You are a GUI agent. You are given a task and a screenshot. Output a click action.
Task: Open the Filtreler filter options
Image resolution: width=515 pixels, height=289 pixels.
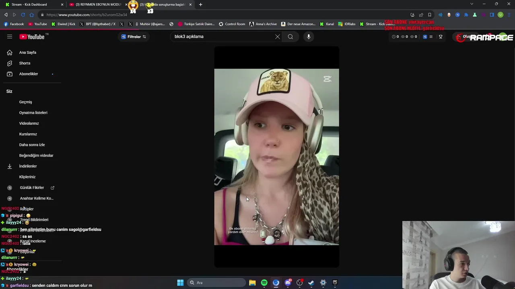coord(134,37)
